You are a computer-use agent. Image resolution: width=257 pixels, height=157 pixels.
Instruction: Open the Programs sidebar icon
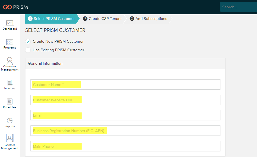pyautogui.click(x=10, y=42)
